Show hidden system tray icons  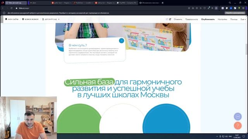[x=217, y=136]
